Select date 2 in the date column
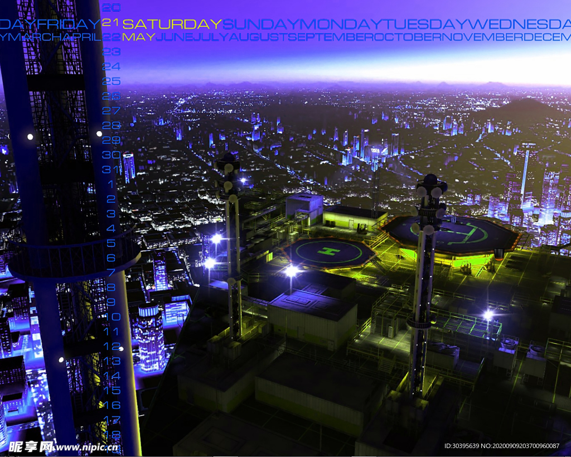Viewport: 571px width, 457px height. click(x=111, y=199)
